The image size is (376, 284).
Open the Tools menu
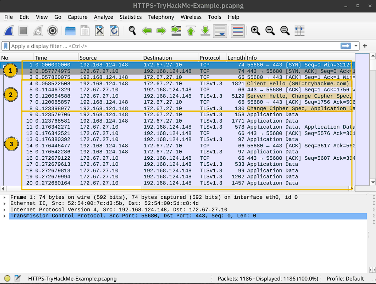(214, 17)
